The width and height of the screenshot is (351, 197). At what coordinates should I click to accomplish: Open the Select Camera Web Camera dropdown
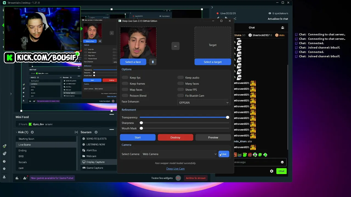pyautogui.click(x=179, y=154)
